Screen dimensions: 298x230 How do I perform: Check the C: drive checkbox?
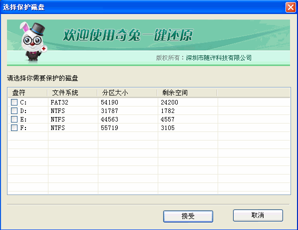(x=14, y=102)
